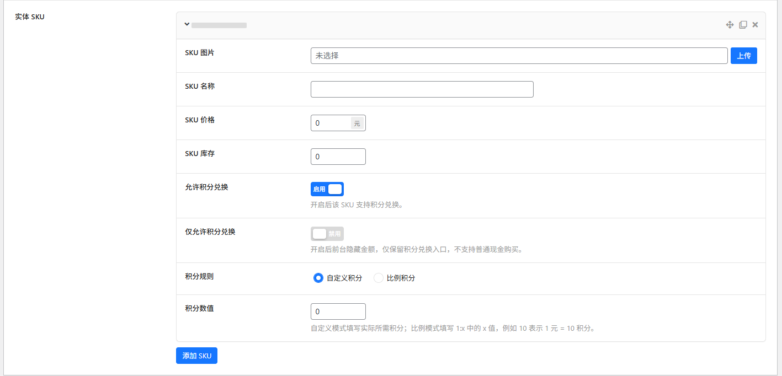Select the 自定义积分 radio option
Image resolution: width=782 pixels, height=376 pixels.
point(318,278)
